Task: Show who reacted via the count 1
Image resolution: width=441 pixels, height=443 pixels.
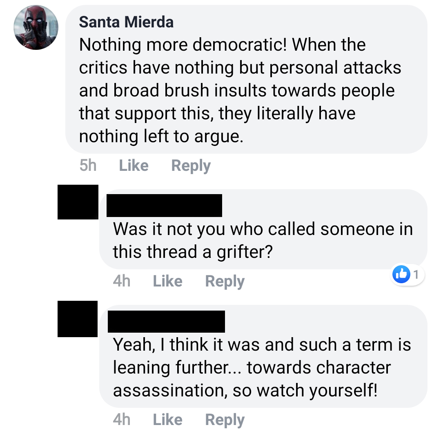Action: pos(416,274)
